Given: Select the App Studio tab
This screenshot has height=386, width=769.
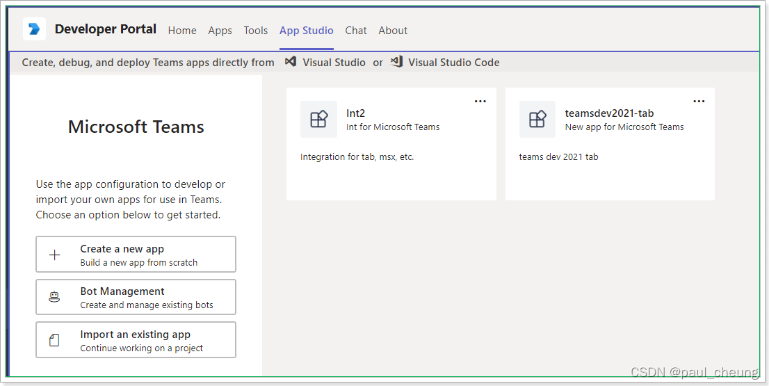Looking at the screenshot, I should [x=307, y=31].
